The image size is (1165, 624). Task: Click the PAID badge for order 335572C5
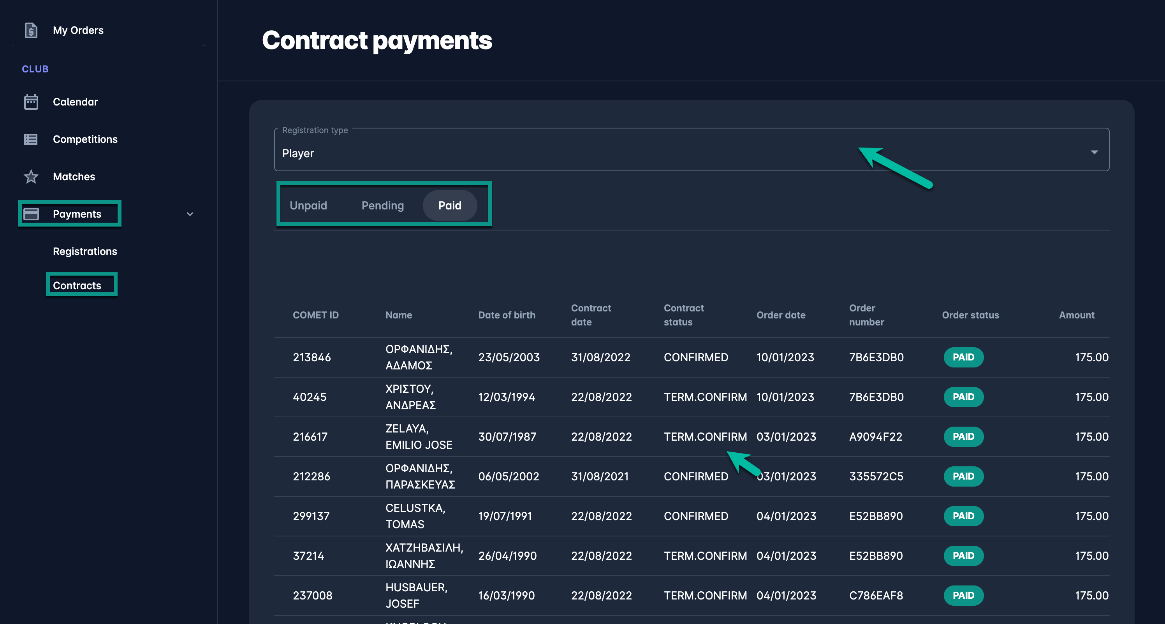pyautogui.click(x=963, y=476)
